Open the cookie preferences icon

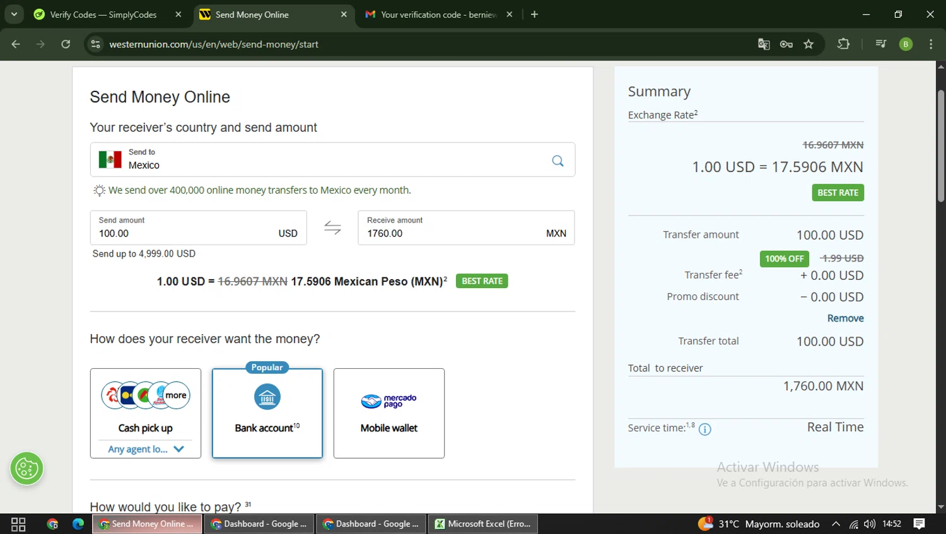[x=26, y=468]
